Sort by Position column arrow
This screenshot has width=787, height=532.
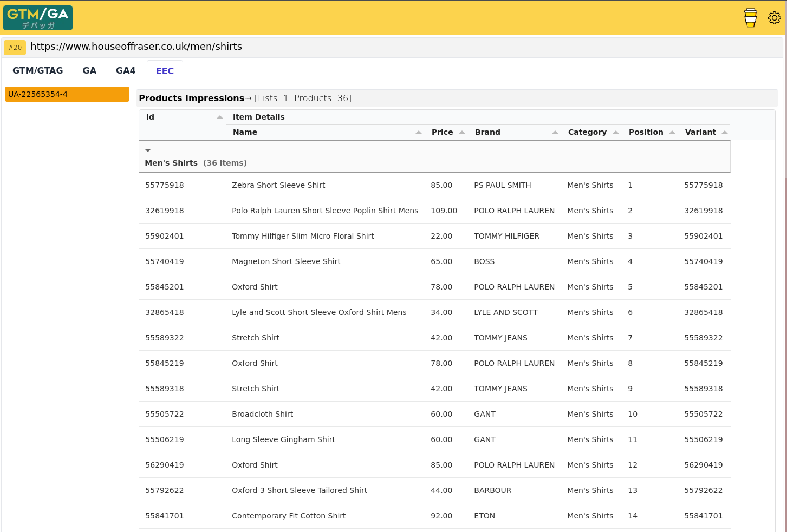click(672, 132)
